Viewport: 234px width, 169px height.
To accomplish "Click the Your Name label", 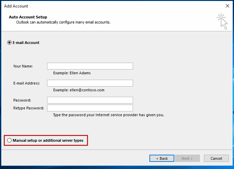I will [23, 66].
